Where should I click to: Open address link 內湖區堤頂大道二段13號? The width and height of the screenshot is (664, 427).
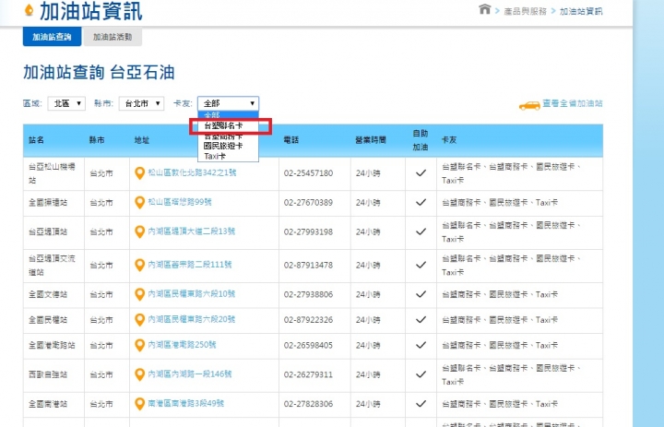pyautogui.click(x=192, y=231)
